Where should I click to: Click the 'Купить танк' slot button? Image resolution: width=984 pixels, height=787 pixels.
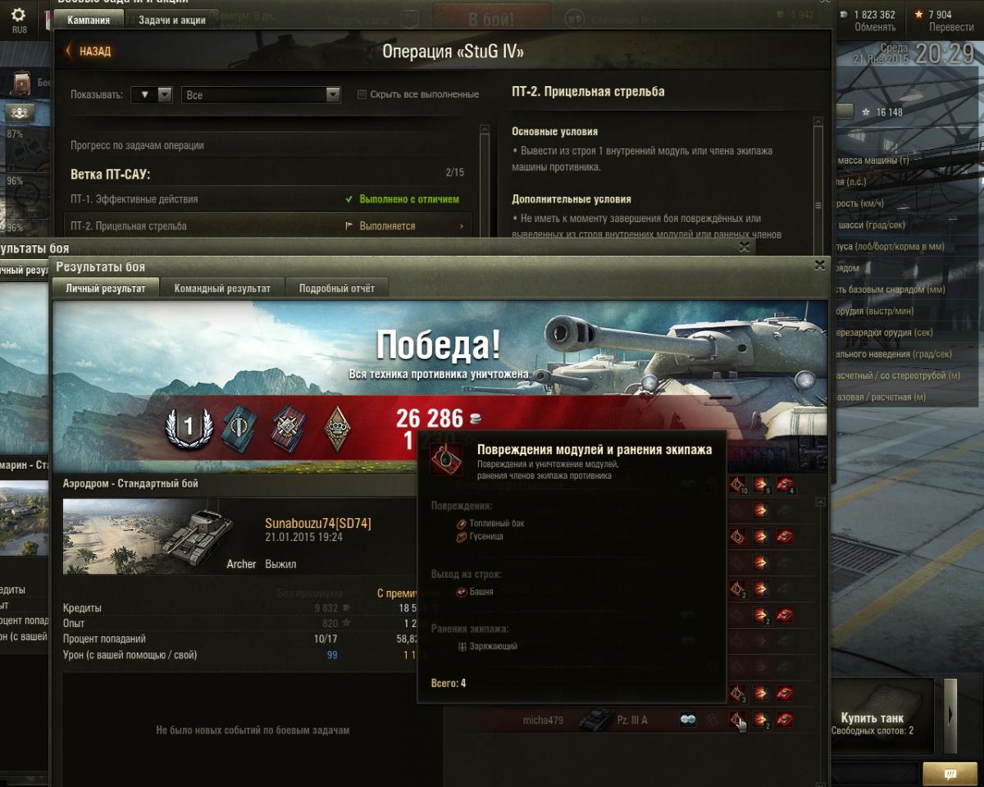pos(884,715)
